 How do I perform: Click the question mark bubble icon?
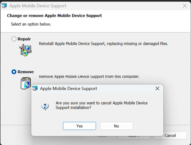click(x=45, y=106)
